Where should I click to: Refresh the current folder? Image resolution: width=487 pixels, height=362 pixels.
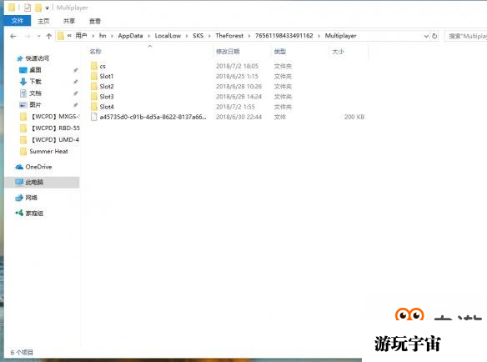[x=434, y=36]
